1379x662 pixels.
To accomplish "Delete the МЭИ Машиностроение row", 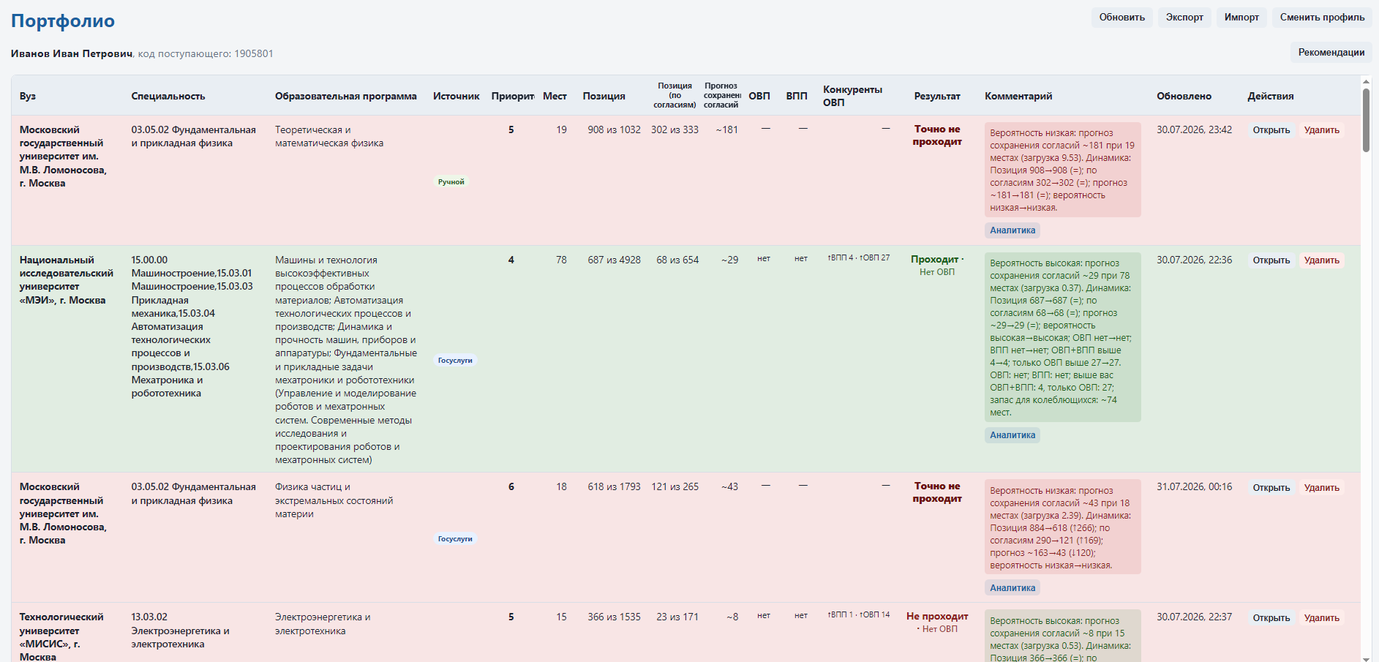I will click(1321, 260).
